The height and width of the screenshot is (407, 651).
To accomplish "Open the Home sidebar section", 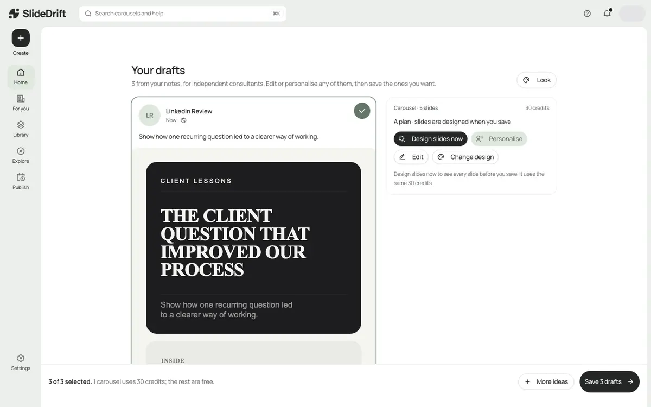I will point(21,77).
